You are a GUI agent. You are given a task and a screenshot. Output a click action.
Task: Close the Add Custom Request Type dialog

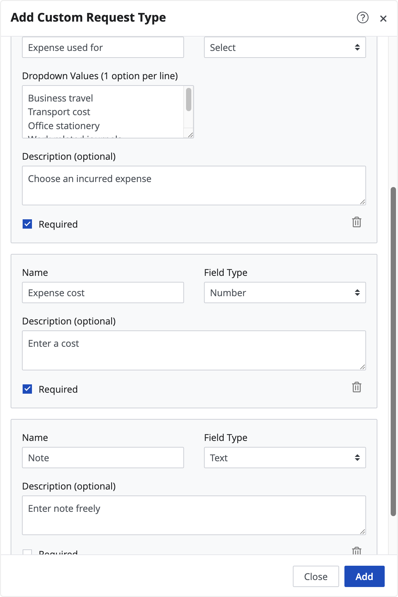(x=383, y=19)
